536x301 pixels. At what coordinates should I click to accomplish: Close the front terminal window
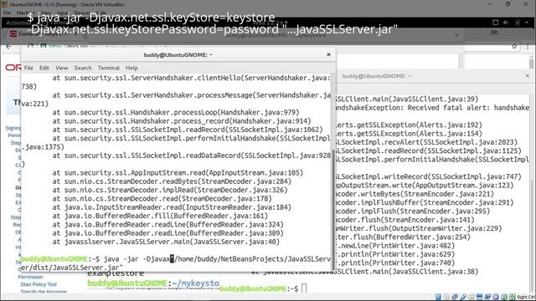click(x=328, y=54)
